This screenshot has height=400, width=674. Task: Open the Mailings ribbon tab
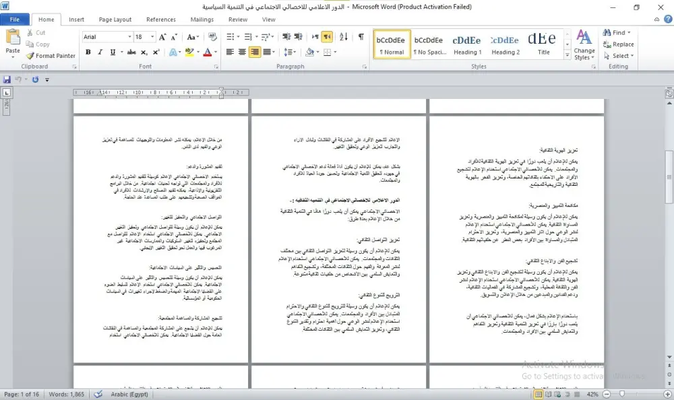202,20
